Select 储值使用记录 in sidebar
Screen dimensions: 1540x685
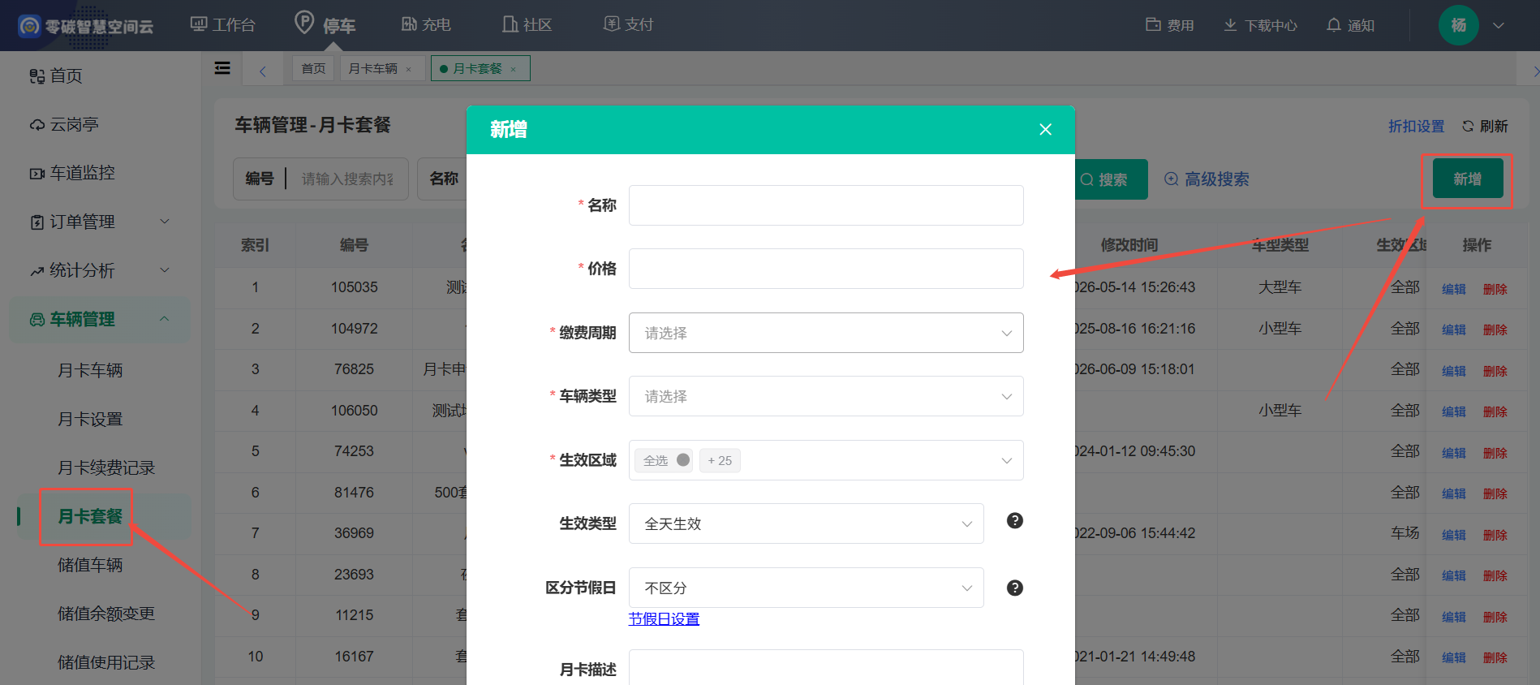(106, 662)
